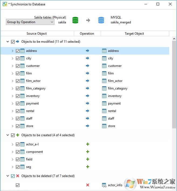Image resolution: width=177 pixels, height=191 pixels.
Task: Click the source component table icon
Action: pos(22,152)
